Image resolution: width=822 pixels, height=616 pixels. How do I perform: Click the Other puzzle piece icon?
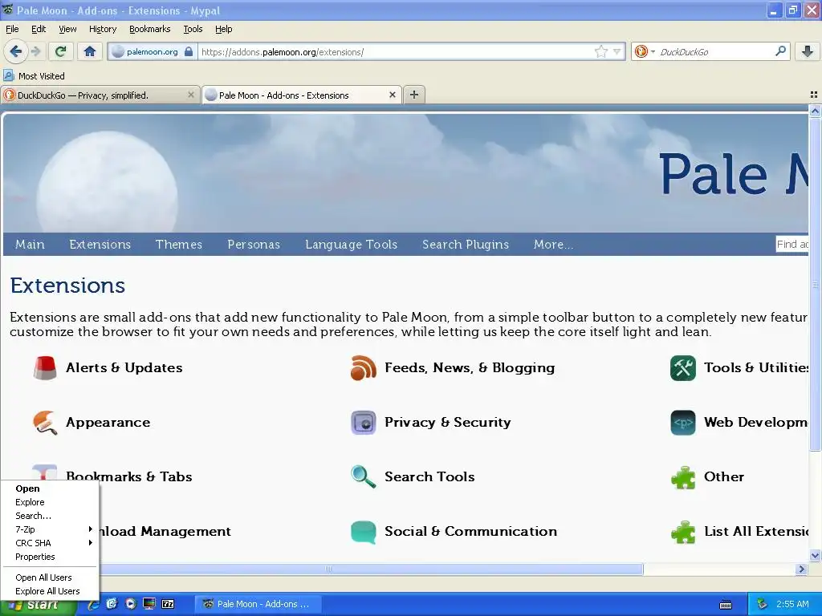point(683,476)
